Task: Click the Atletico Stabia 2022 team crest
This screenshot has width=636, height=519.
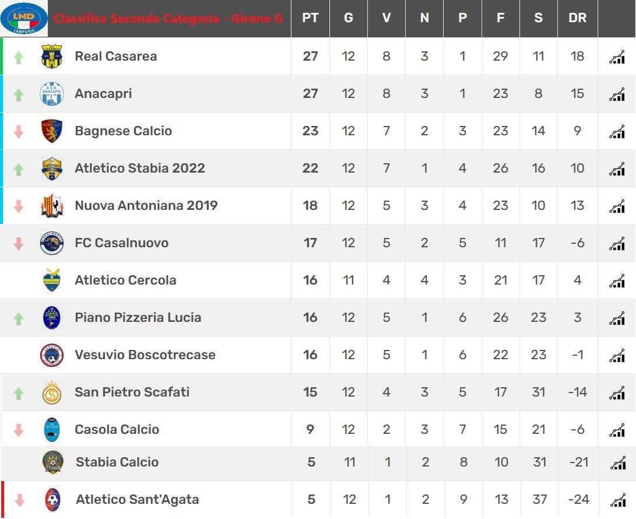Action: (x=52, y=169)
